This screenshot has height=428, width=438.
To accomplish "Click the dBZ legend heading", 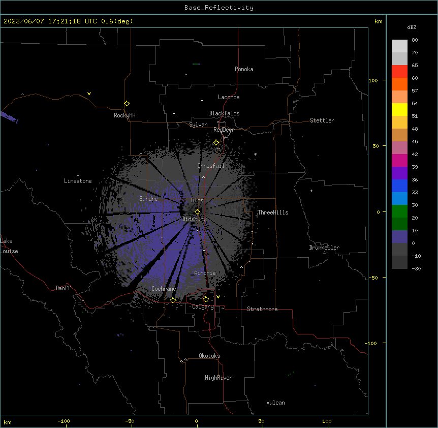I will pos(412,27).
